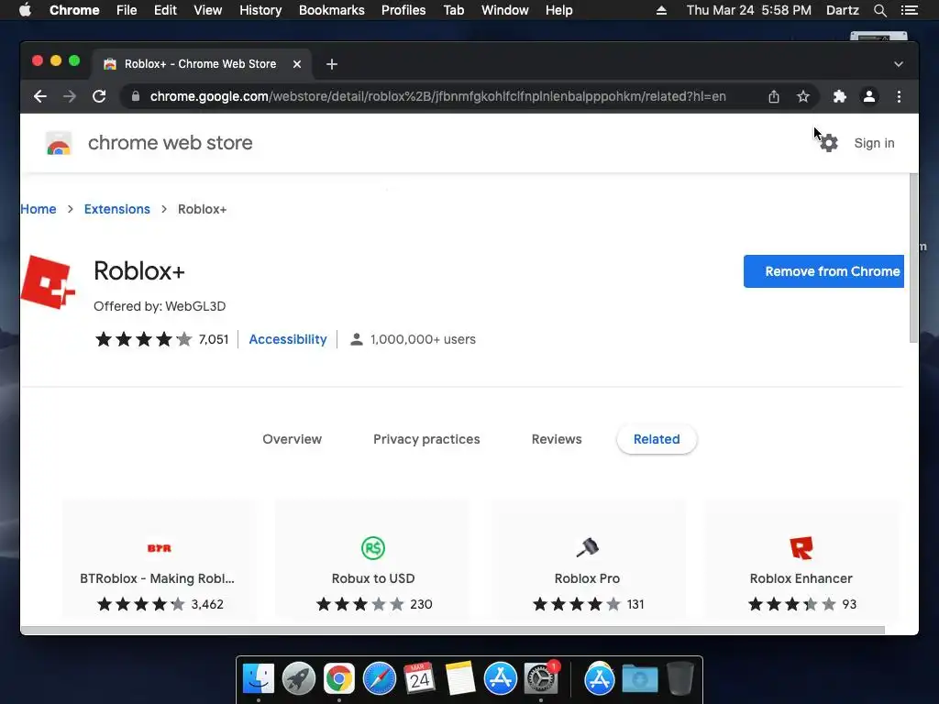Open Roblox Enhancer extension title
Image resolution: width=939 pixels, height=704 pixels.
click(x=801, y=578)
